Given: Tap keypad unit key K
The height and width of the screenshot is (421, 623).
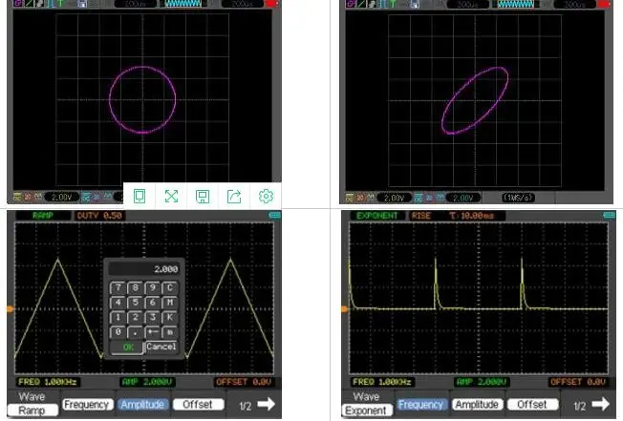Looking at the screenshot, I should [170, 317].
